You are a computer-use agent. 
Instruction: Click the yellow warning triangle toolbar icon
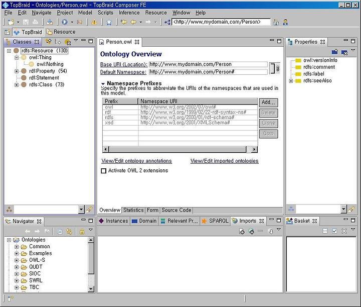click(94, 22)
